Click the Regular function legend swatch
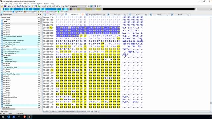 (13, 12)
